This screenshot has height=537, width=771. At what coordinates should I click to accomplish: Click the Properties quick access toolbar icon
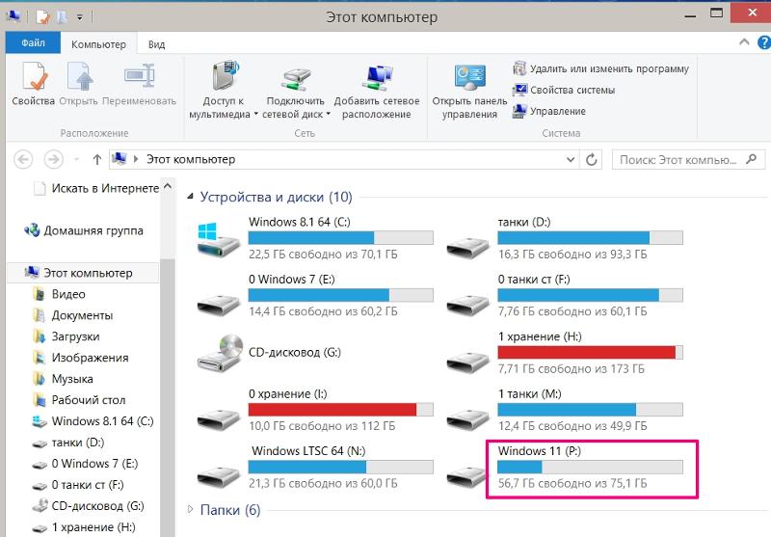point(43,17)
